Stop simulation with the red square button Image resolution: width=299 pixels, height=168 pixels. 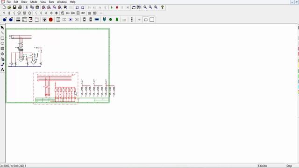[117, 7]
